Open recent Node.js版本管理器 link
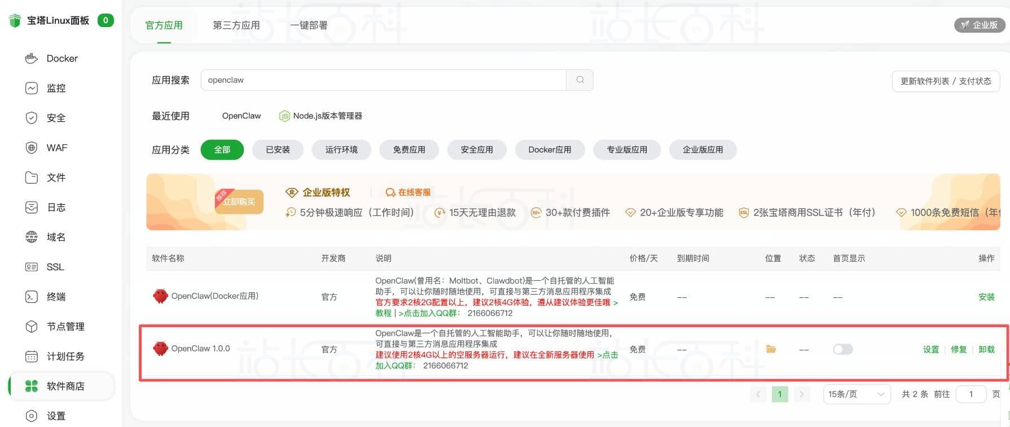This screenshot has width=1010, height=427. (x=327, y=116)
